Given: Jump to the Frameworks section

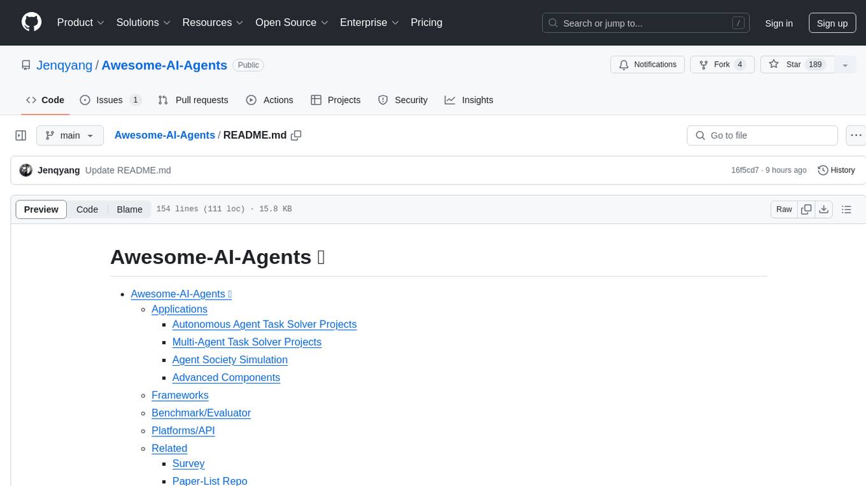Looking at the screenshot, I should (x=180, y=396).
